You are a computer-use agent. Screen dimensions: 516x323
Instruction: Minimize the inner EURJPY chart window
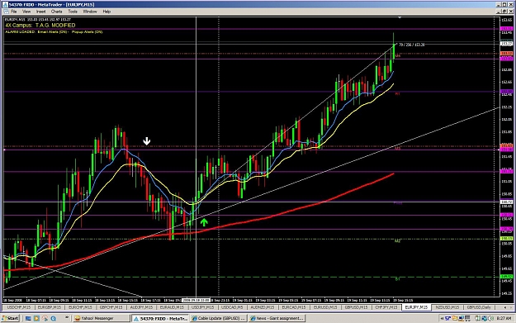pos(499,12)
